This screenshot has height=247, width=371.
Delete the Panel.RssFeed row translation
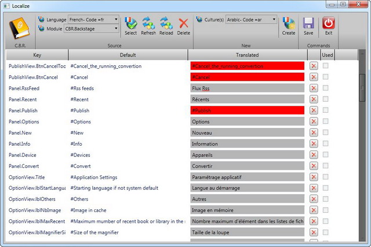tap(314, 88)
